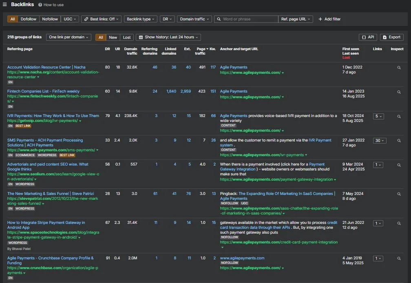Click the Backlinks page title
The height and width of the screenshot is (283, 411).
(x=22, y=4)
